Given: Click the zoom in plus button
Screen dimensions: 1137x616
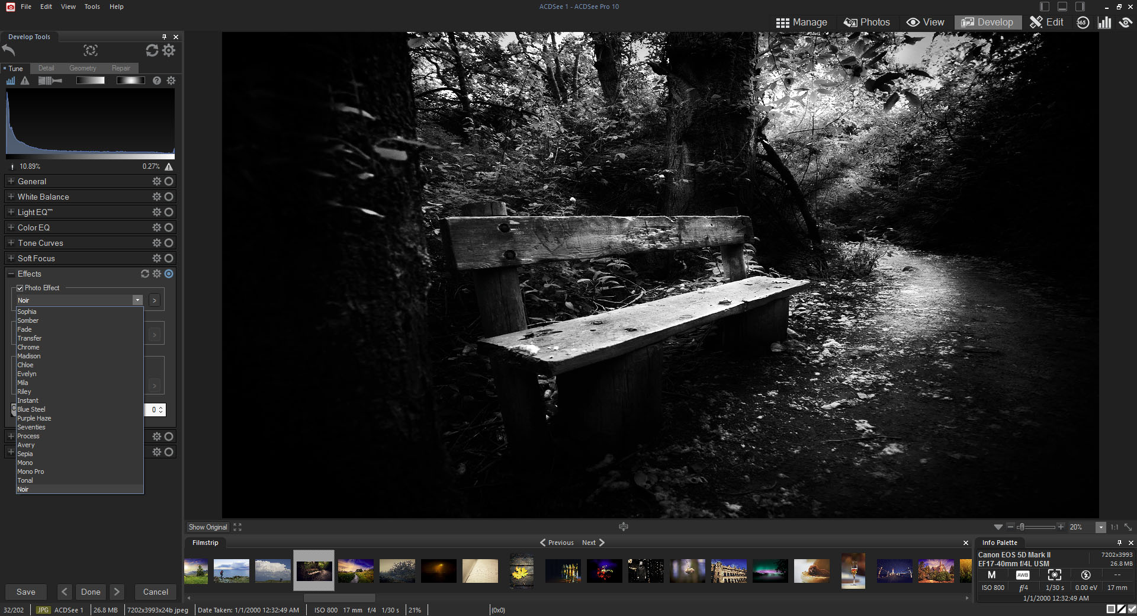Looking at the screenshot, I should (x=1061, y=527).
